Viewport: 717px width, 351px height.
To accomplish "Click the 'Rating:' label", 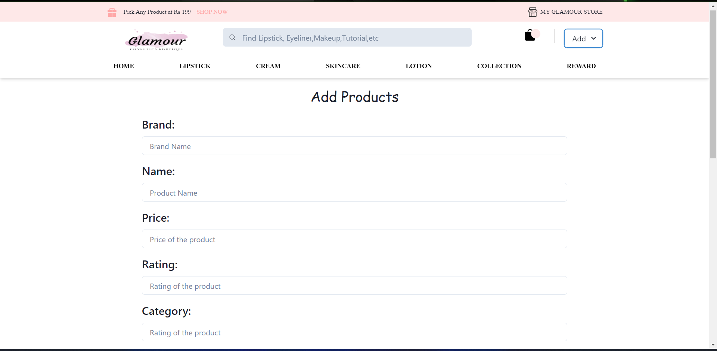I will coord(160,265).
